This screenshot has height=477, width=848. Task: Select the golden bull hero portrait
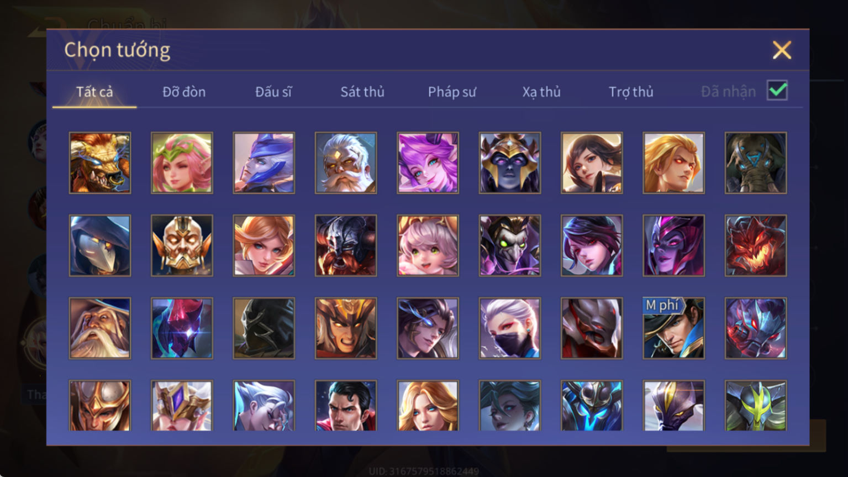[100, 163]
